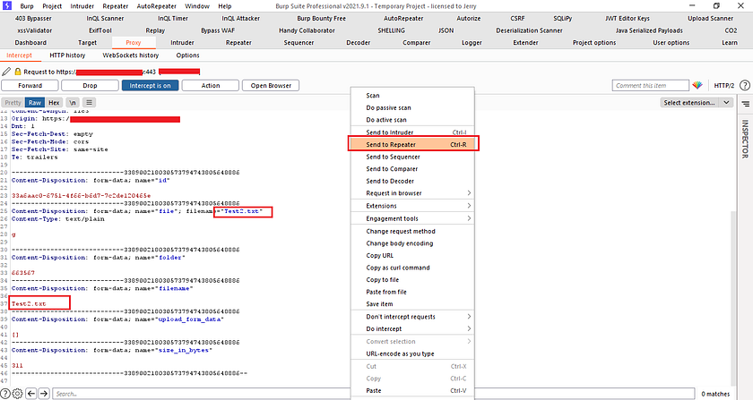Image resolution: width=753 pixels, height=400 pixels.
Task: Select Do active scan
Action: pos(412,120)
